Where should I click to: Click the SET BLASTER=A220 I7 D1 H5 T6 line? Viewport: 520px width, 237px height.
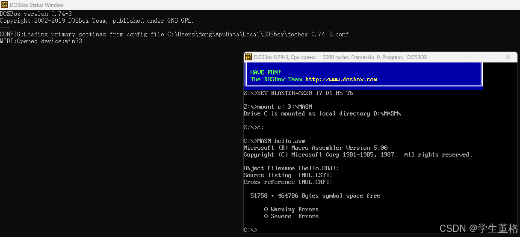298,93
